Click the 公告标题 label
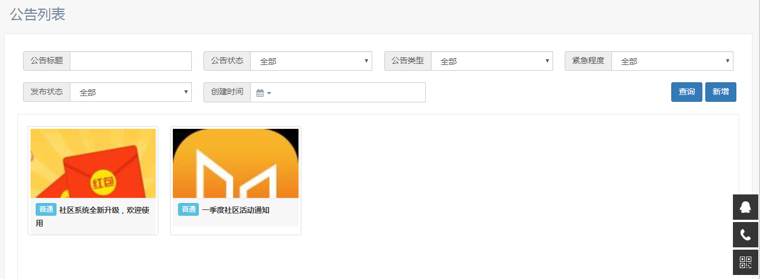 [47, 60]
